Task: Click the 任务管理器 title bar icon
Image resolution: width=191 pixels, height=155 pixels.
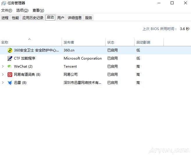Action: pos(3,3)
